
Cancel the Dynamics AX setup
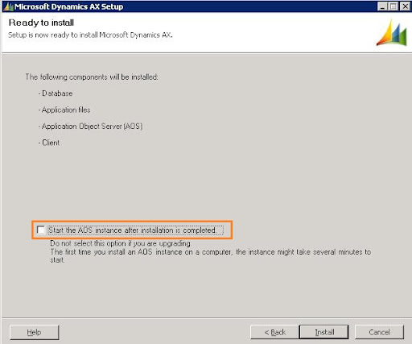pyautogui.click(x=379, y=333)
